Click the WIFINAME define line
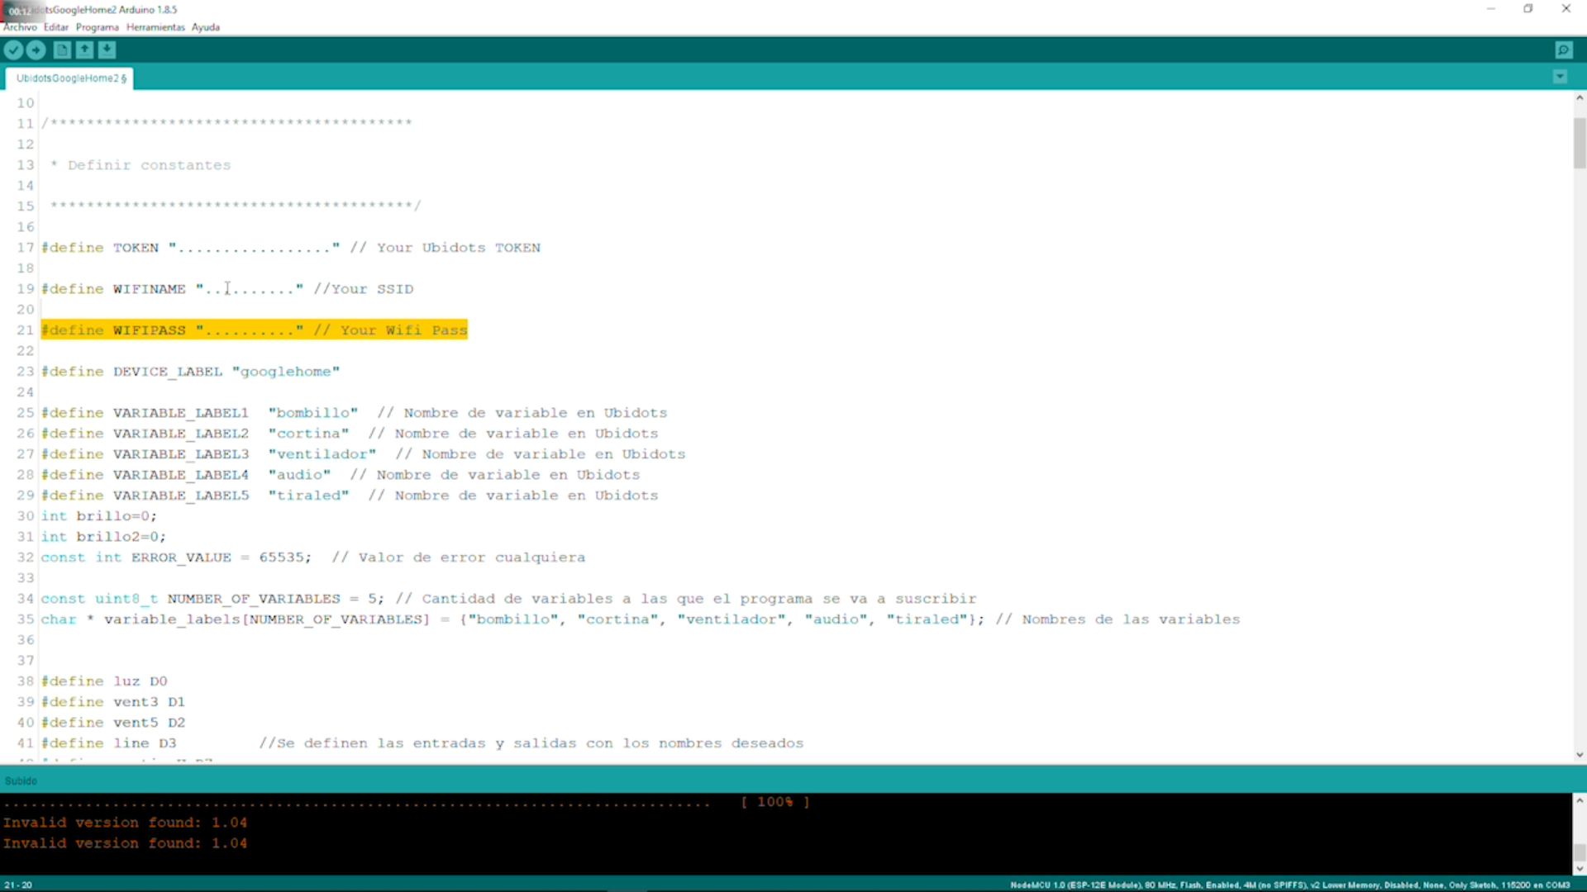The width and height of the screenshot is (1587, 892). tap(227, 289)
